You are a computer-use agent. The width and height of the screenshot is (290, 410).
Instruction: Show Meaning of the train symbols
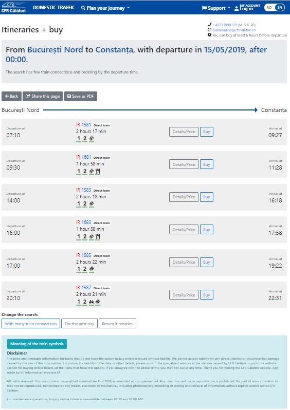(x=37, y=344)
